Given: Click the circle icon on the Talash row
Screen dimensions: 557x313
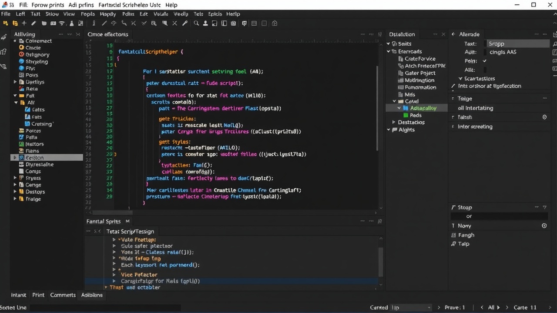Looking at the screenshot, I should click(544, 117).
